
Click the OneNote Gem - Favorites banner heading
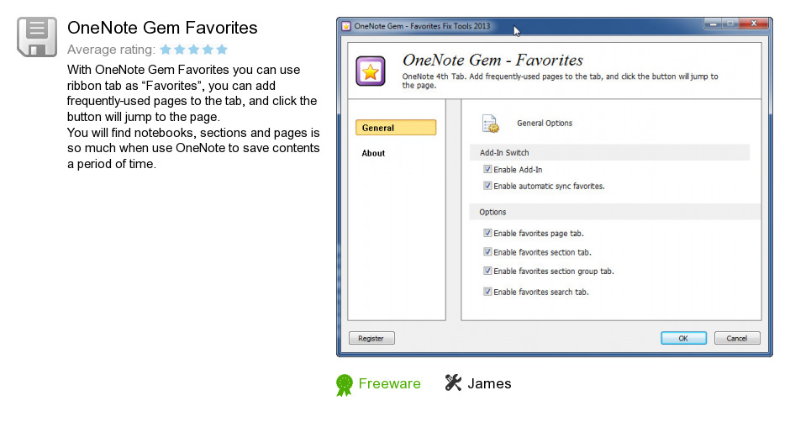492,60
